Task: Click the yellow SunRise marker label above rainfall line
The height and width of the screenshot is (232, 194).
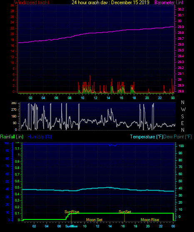Action: pyautogui.click(x=72, y=212)
